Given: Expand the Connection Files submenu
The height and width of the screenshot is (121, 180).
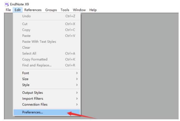Looking at the screenshot, I should (x=47, y=105).
